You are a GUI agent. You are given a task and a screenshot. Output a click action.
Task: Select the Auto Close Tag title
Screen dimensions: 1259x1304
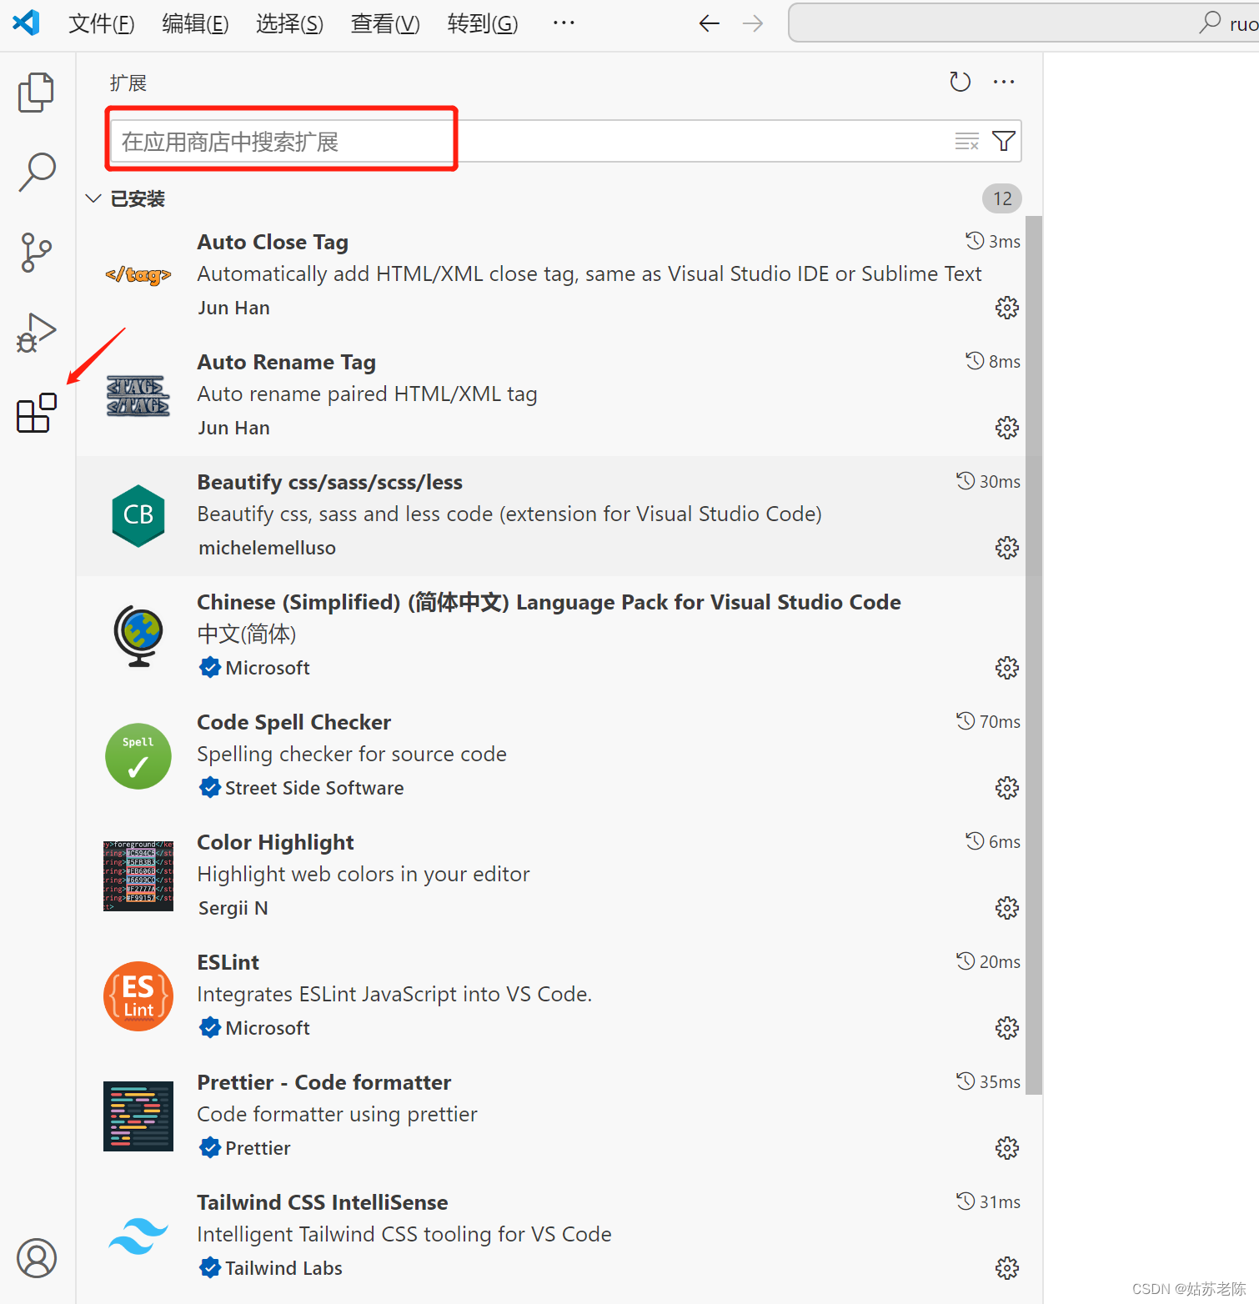[x=273, y=242]
